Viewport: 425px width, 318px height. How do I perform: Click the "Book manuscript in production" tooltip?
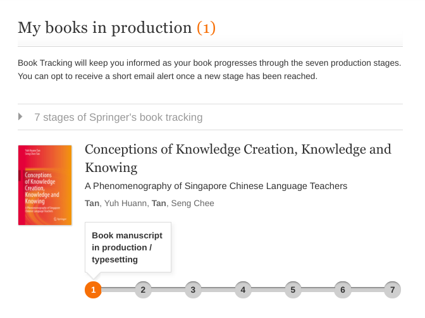(128, 247)
